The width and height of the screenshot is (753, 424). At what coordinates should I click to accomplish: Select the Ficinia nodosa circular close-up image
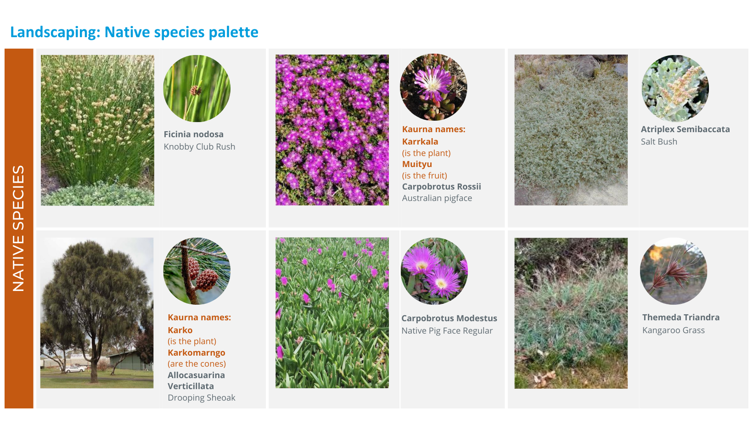[x=197, y=89]
